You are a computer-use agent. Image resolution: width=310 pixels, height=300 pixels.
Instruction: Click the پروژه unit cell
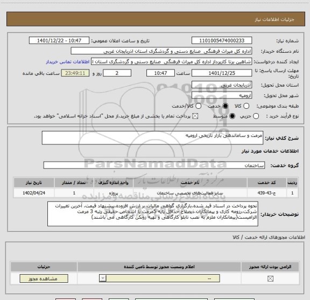[114, 193]
